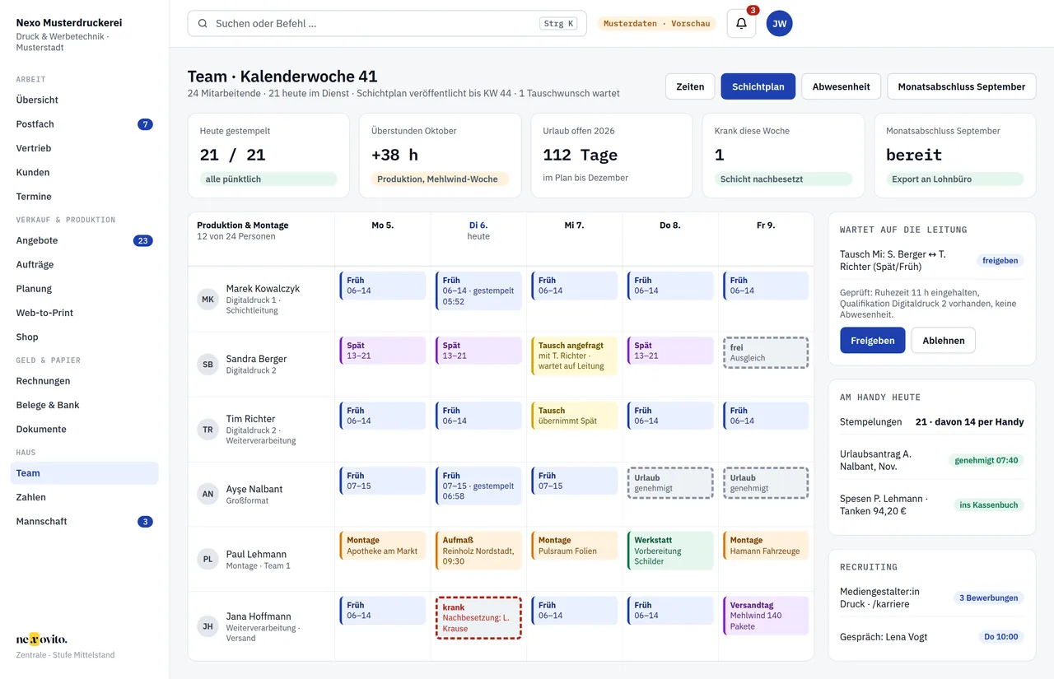Open Tim Richter's 'Tausch übernimmt Spät' cell

click(x=574, y=416)
